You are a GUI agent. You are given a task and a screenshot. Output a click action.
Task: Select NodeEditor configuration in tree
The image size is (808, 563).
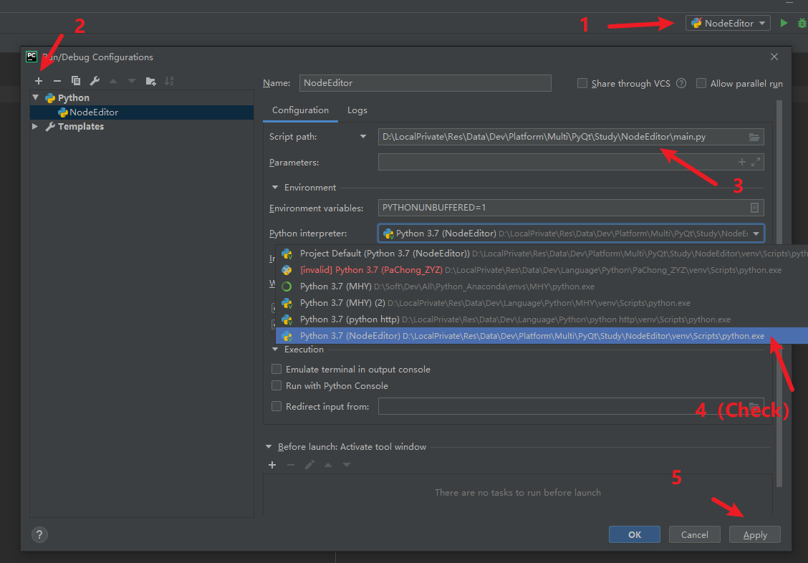[x=93, y=112]
